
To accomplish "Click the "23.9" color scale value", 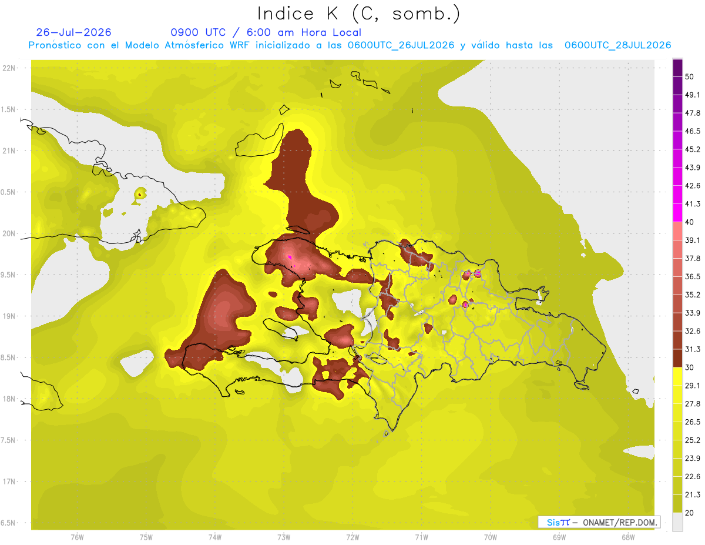I will point(693,459).
